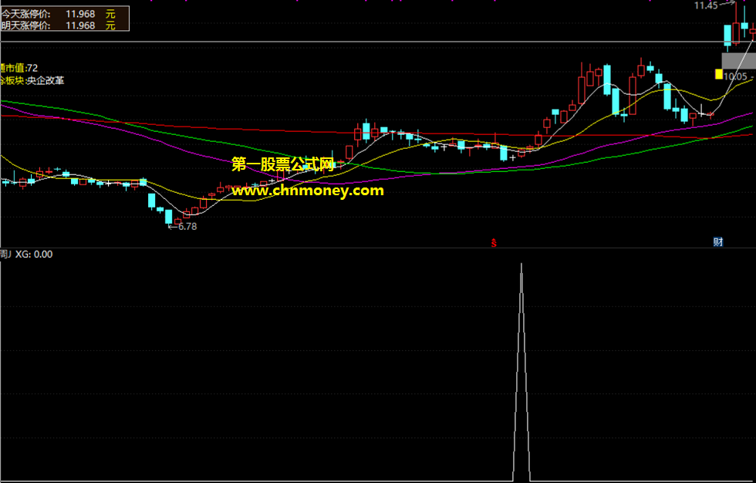This screenshot has height=483, width=756.
Task: Click the 11.45 high price label
Action: (x=706, y=5)
